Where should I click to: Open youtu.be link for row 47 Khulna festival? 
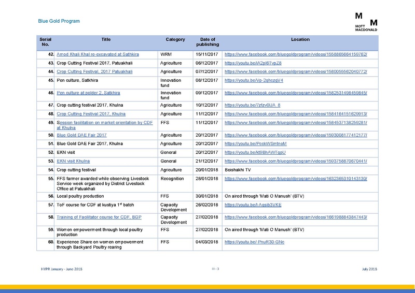(x=252, y=105)
